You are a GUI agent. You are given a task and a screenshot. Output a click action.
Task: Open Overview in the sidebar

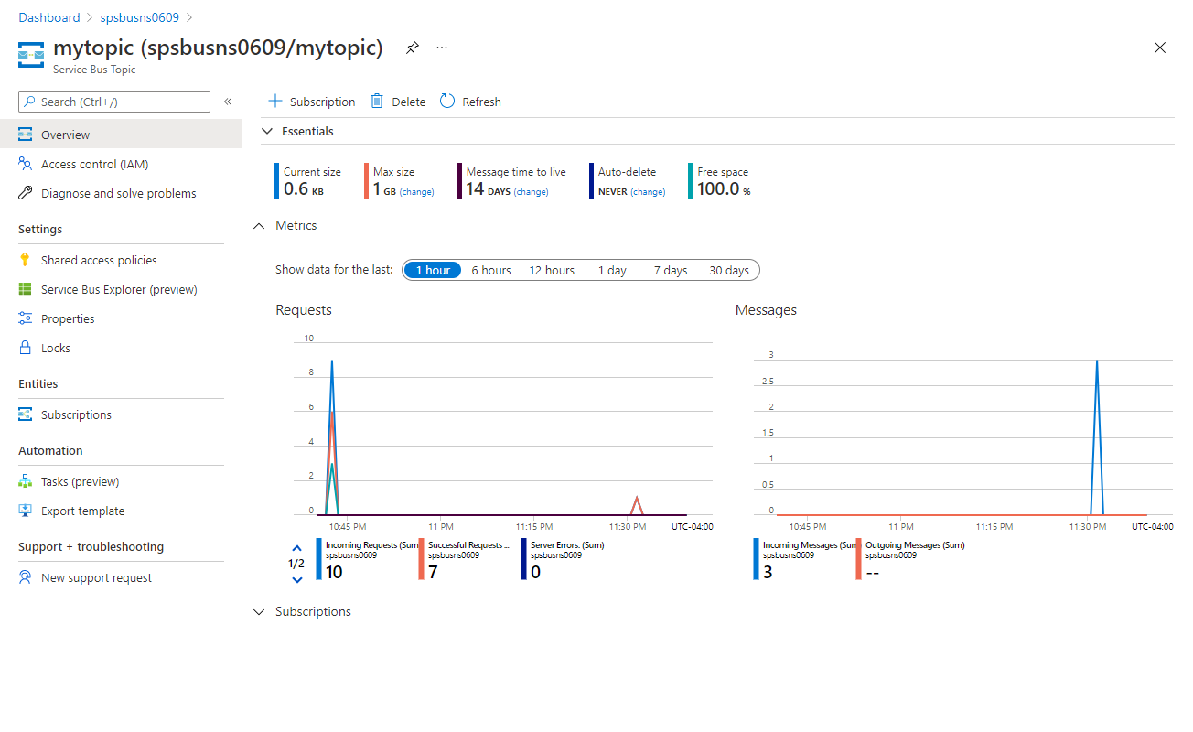point(121,135)
